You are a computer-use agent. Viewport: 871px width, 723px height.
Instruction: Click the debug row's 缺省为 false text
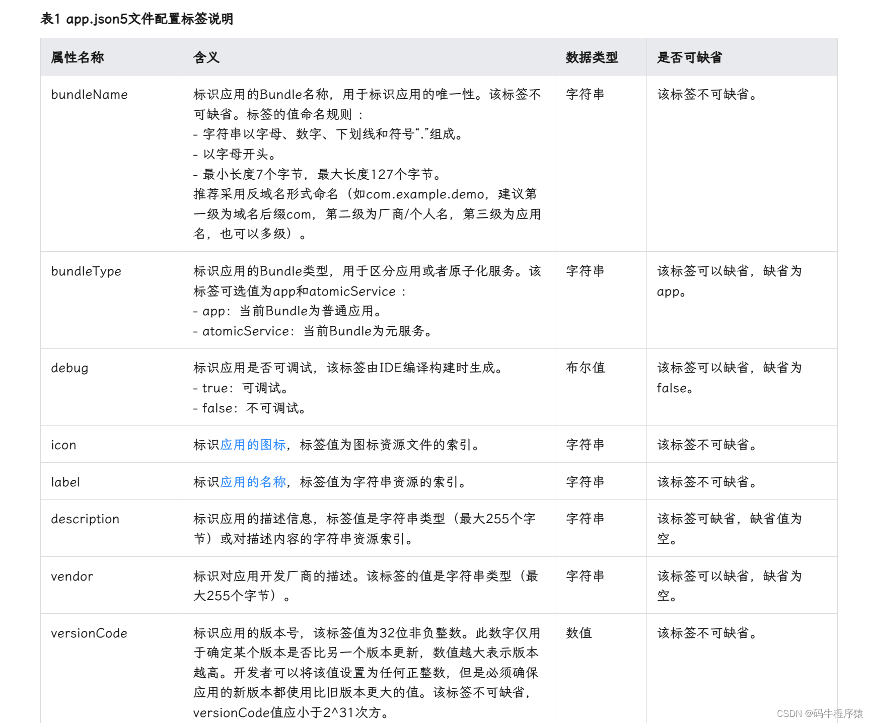click(x=729, y=378)
